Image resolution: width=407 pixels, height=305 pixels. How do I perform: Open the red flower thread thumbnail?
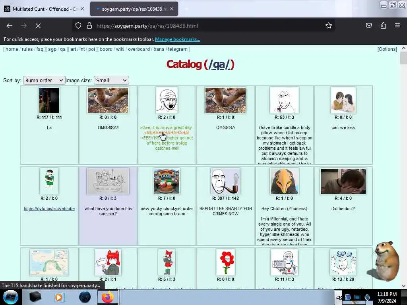click(226, 262)
